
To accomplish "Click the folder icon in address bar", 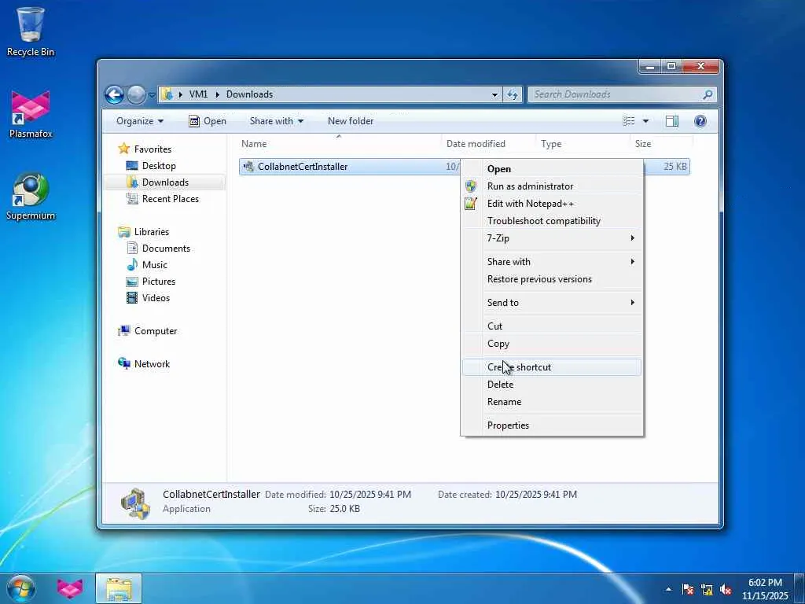I will pyautogui.click(x=167, y=94).
